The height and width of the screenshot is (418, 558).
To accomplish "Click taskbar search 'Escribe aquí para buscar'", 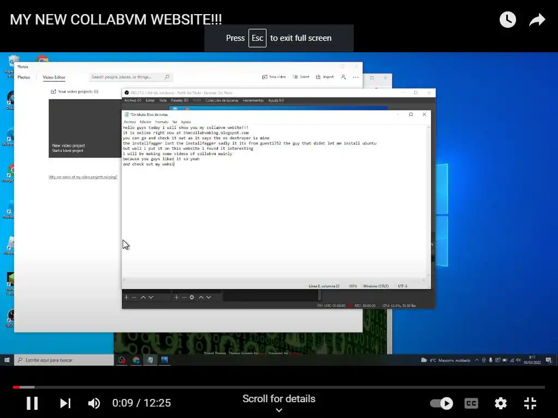I will 64,360.
